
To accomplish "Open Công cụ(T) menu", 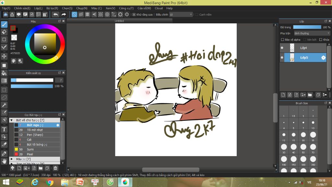I will coord(126,8).
